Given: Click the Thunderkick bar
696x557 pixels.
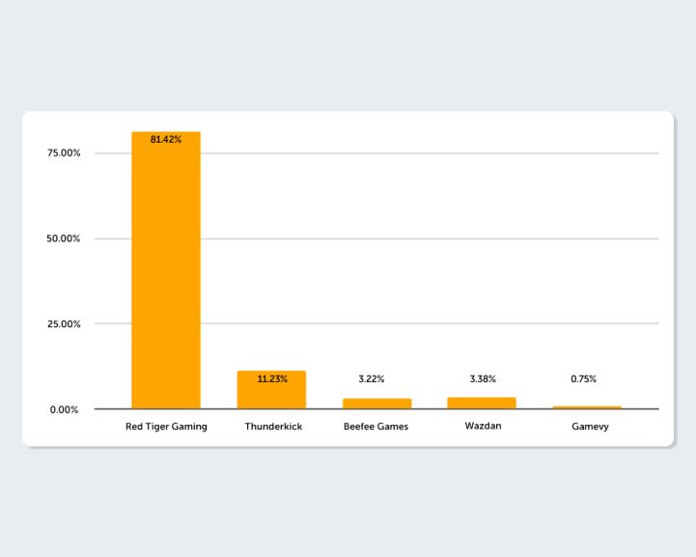Looking at the screenshot, I should click(x=271, y=390).
